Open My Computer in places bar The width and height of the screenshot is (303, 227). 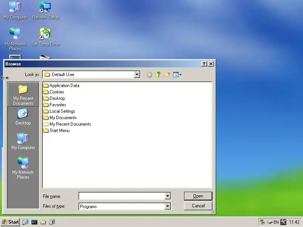tap(23, 141)
